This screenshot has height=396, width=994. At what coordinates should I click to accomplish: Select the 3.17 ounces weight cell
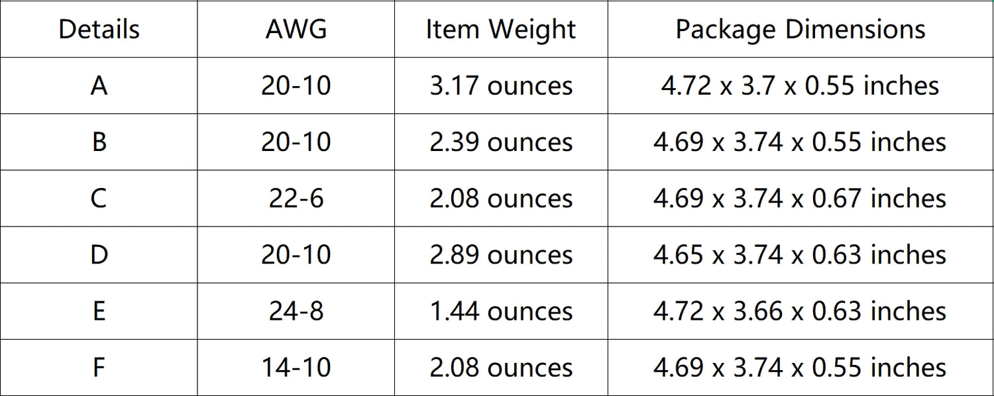[x=501, y=86]
